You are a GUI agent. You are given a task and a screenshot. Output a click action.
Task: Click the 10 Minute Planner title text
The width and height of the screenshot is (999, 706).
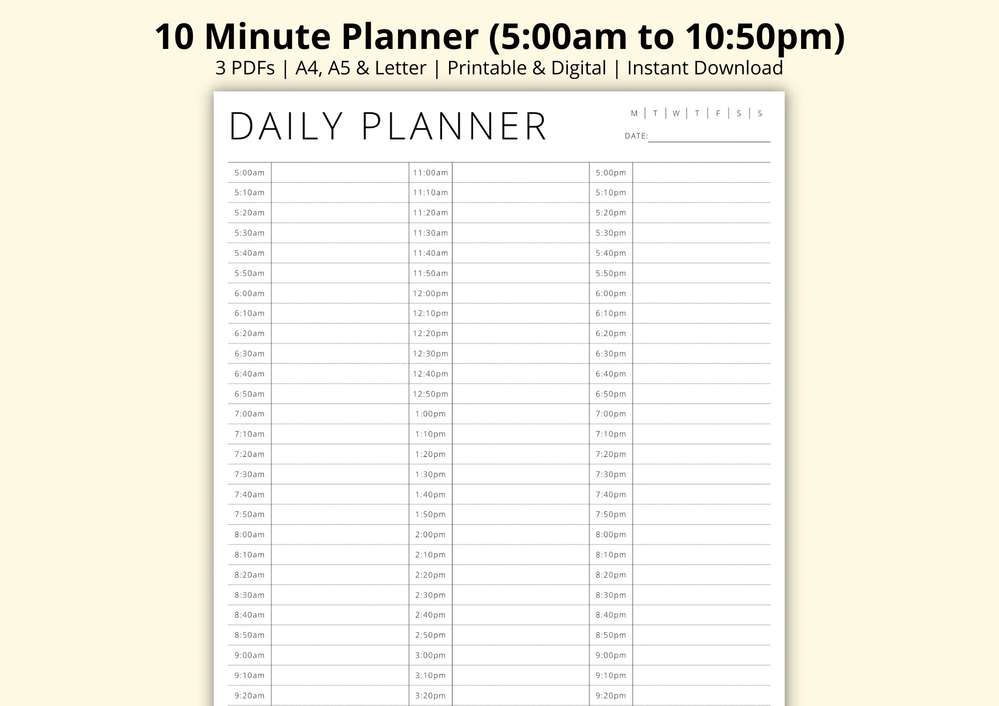[x=499, y=36]
